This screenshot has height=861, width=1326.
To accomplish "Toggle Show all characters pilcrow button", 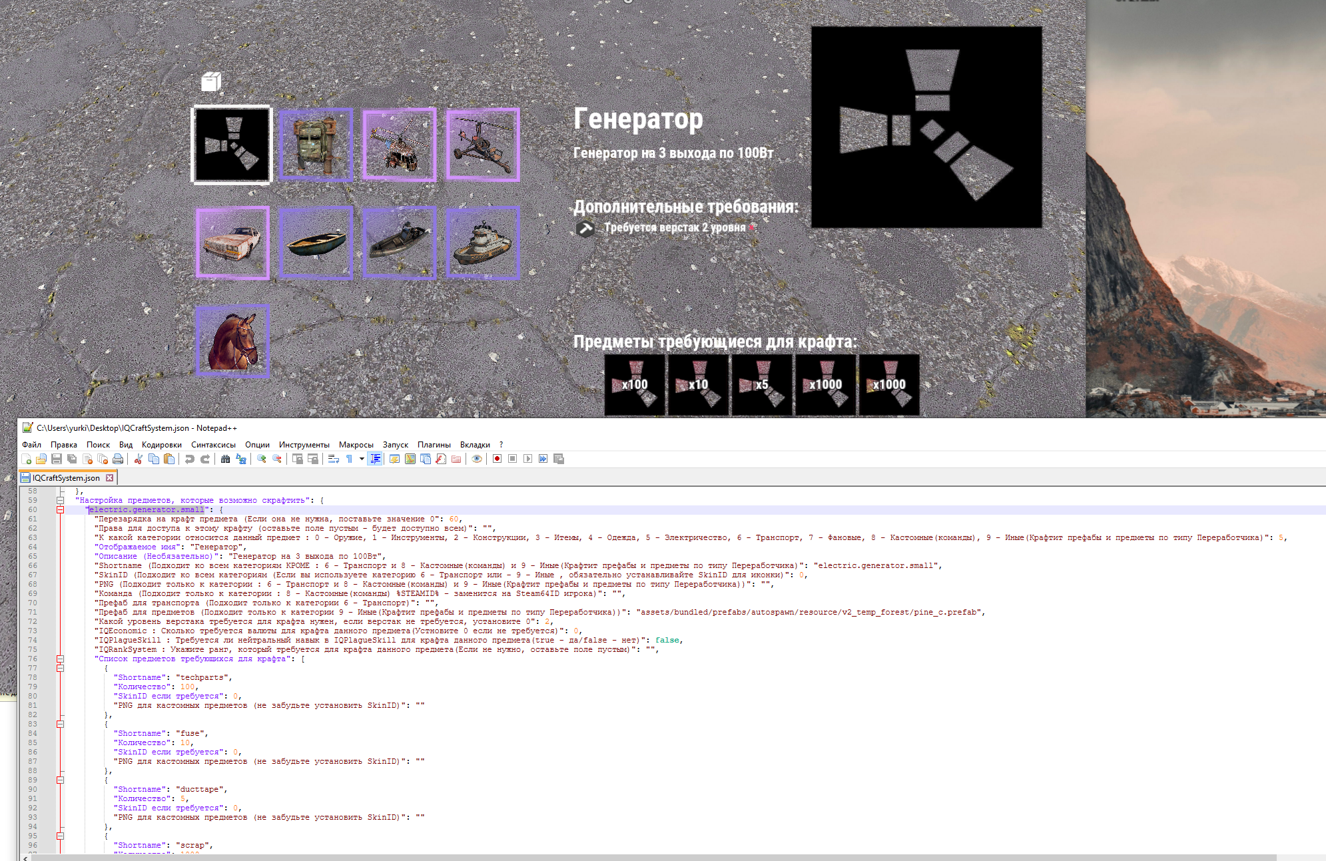I will click(349, 459).
